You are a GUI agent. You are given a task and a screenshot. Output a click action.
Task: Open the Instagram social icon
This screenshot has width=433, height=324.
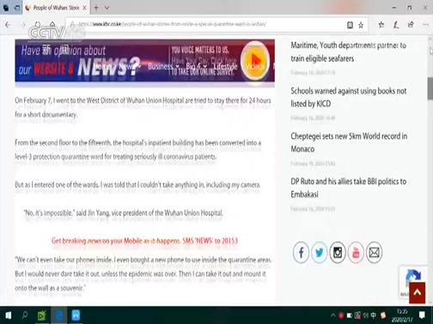click(x=338, y=253)
